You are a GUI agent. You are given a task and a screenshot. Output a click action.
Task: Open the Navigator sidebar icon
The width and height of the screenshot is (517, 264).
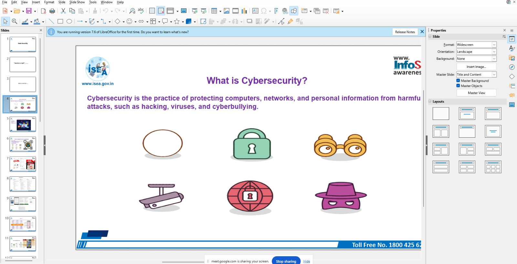pos(512,67)
